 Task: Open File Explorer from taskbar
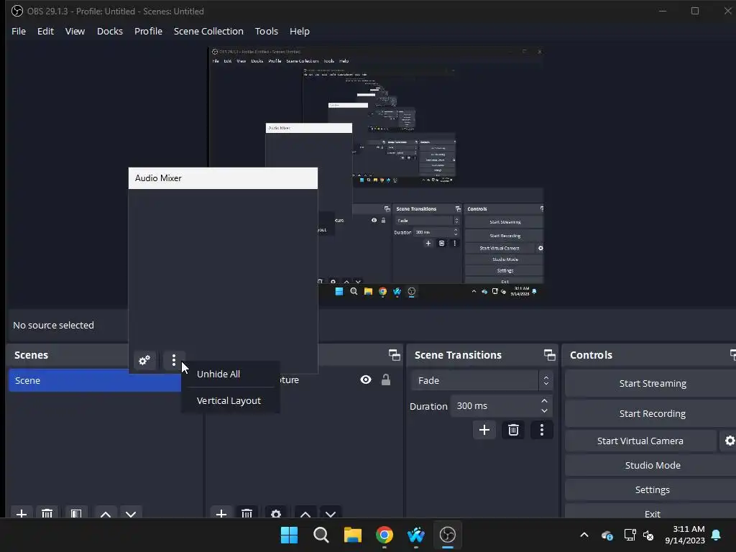coord(352,535)
